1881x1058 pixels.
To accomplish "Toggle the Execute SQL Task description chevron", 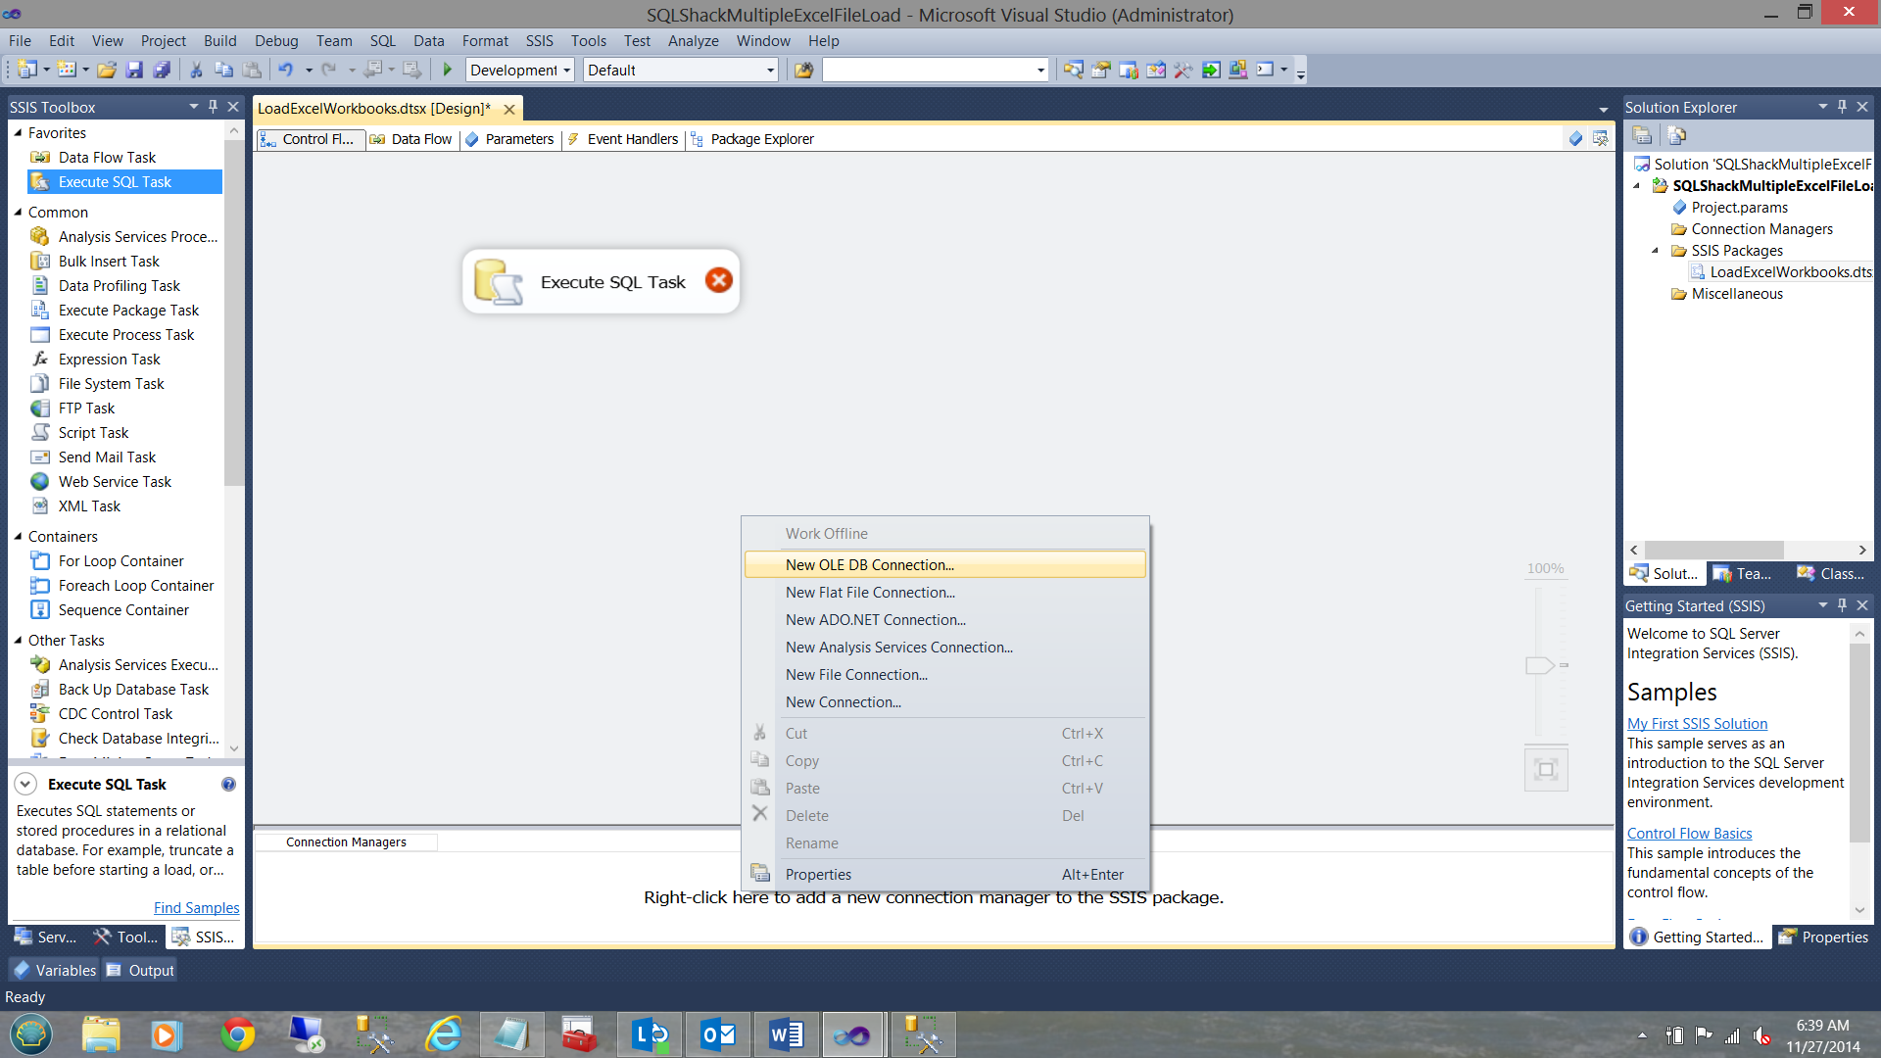I will (x=25, y=784).
